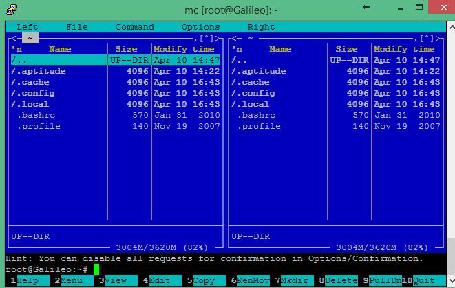Screen dimensions: 455x288
Task: Open the Command menu
Action: pyautogui.click(x=135, y=27)
